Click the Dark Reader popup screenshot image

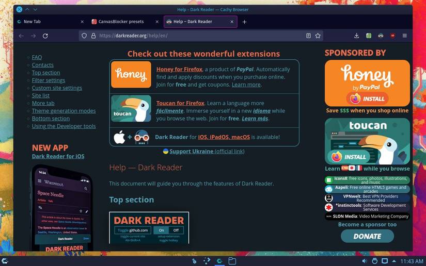(x=149, y=228)
